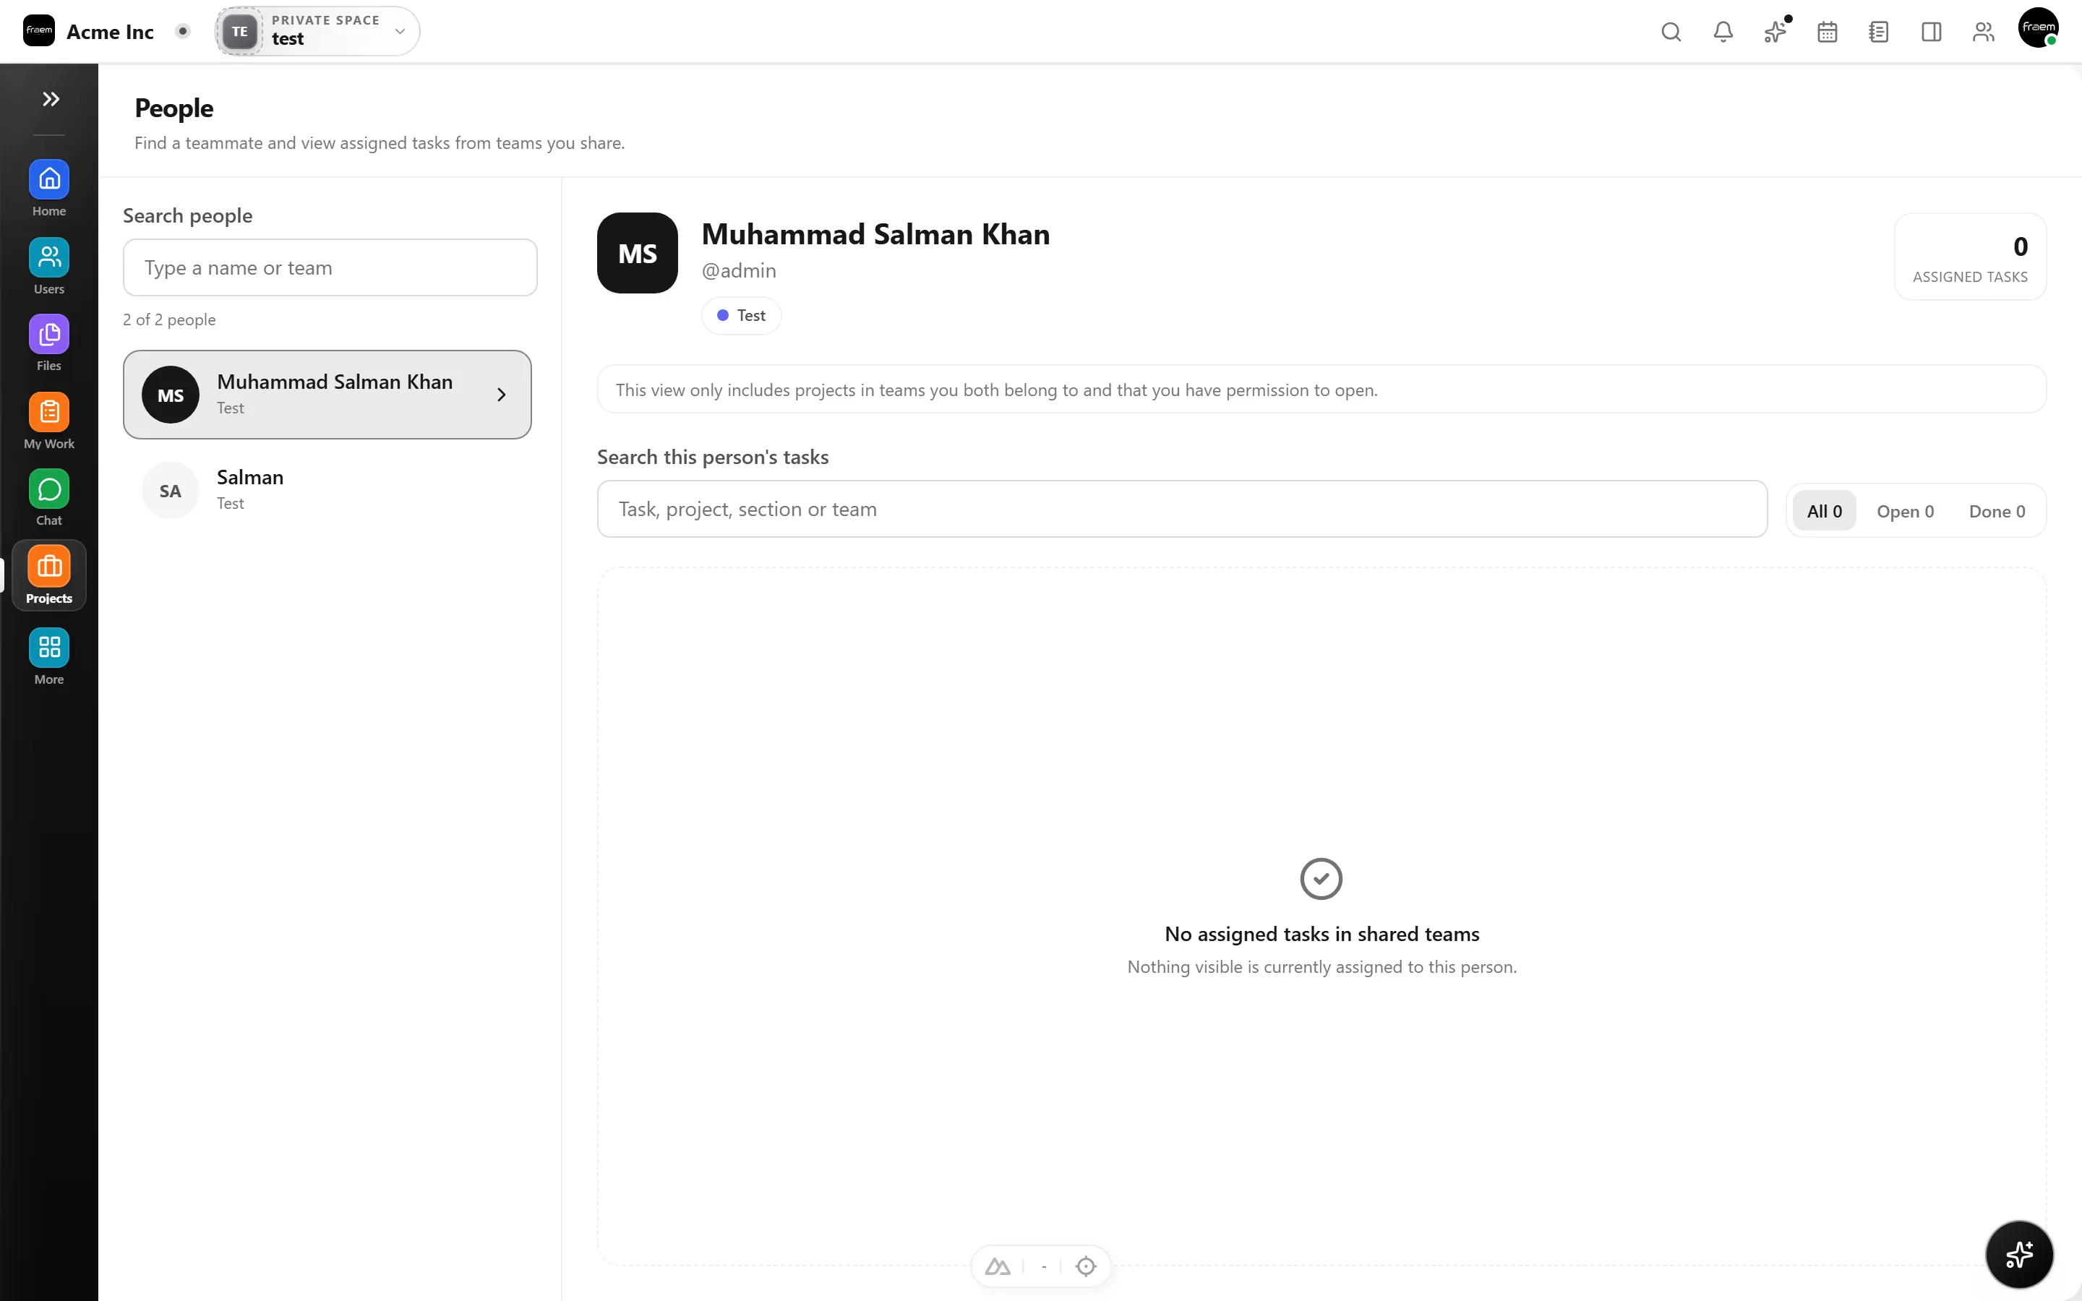This screenshot has width=2082, height=1301.
Task: Open the people icon in top bar
Action: coord(1983,32)
